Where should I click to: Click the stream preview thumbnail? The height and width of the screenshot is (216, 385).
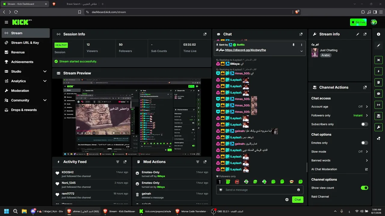[132, 117]
